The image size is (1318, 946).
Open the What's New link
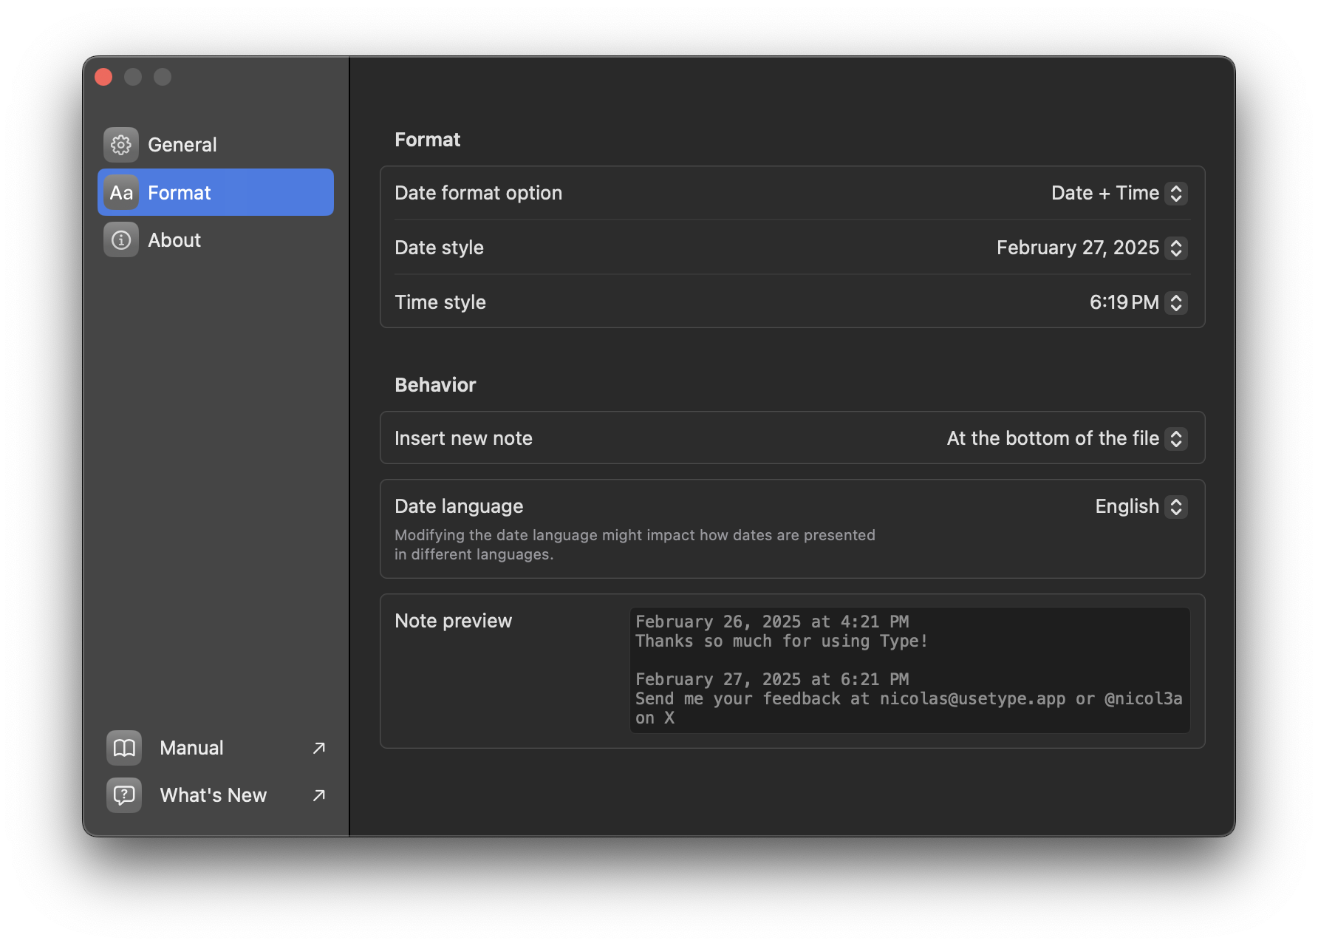pyautogui.click(x=215, y=795)
